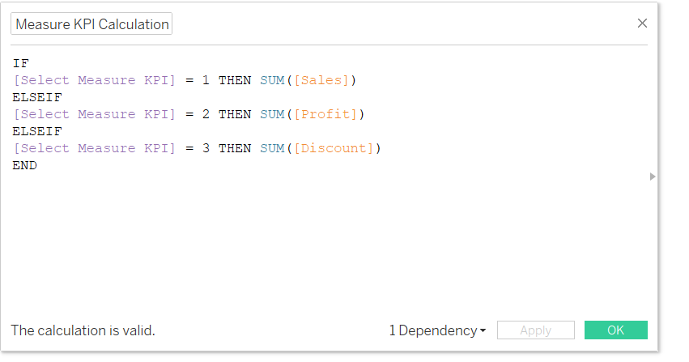
Task: Expand the function list side arrow
Action: click(x=653, y=177)
